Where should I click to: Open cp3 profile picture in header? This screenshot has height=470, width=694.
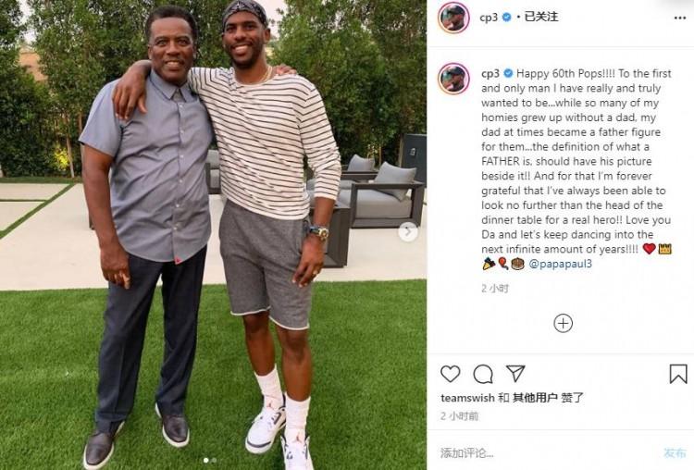point(453,18)
